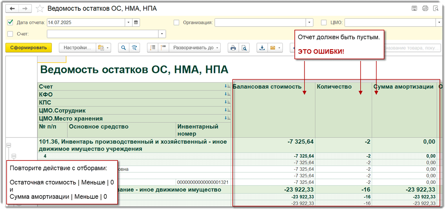Image resolution: width=445 pixels, height=209 pixels.
Task: Open print preview from report toolbar
Action: 244,48
